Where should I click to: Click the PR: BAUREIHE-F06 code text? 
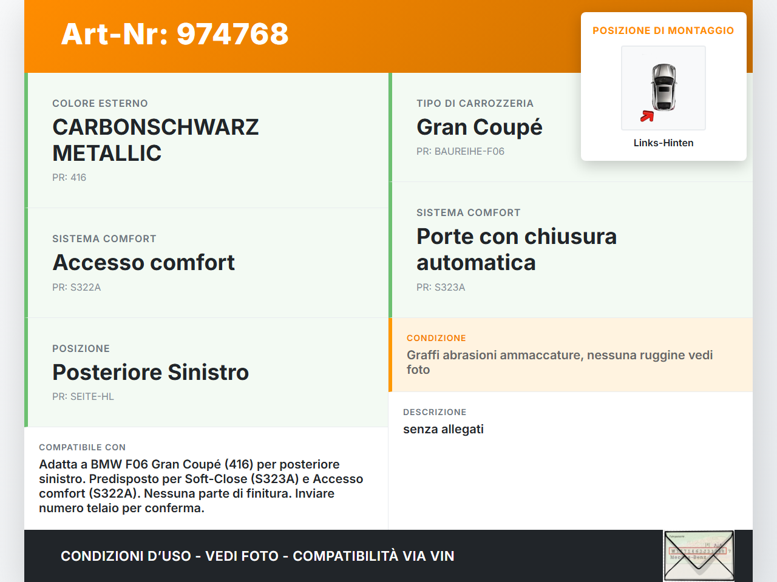coord(461,151)
